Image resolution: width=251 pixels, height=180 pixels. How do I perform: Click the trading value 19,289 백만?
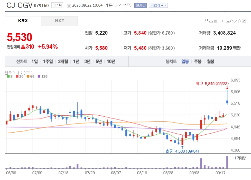pyautogui.click(x=229, y=48)
